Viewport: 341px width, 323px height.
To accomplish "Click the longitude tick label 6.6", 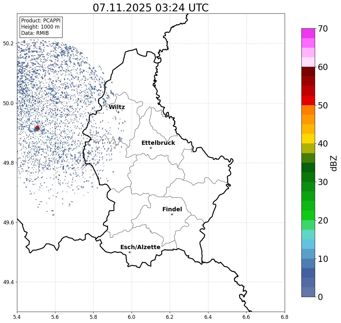I will tap(246, 317).
